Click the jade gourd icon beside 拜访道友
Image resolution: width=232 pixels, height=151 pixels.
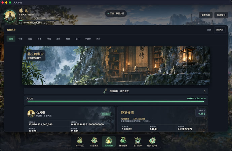pos(105,91)
